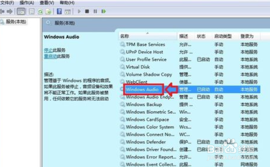Click 本地服务 logon cell in UPnP Device Host row
Screen dimensions: 270x167
(249, 52)
